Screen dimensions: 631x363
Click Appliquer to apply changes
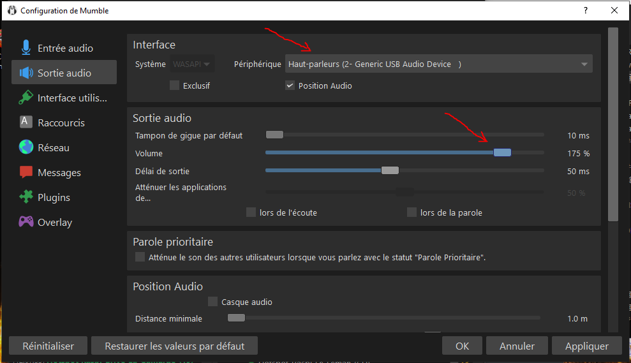(587, 346)
